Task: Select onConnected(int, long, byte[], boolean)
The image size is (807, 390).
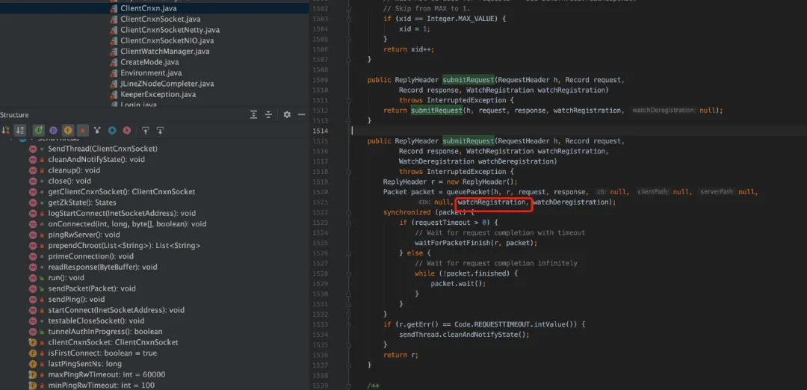Action: coord(127,224)
